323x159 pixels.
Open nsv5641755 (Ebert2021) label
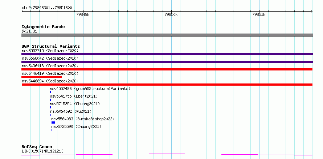coord(74,96)
